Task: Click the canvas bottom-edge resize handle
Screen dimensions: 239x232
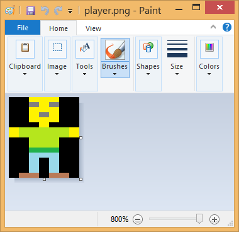Action: pos(44,179)
